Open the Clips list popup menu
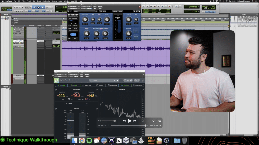The width and height of the screenshot is (259, 145). pyautogui.click(x=257, y=15)
